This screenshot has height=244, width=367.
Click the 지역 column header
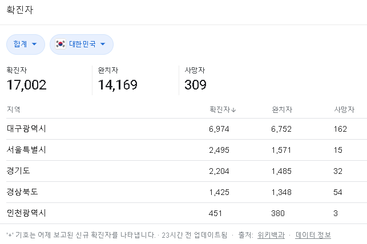pyautogui.click(x=13, y=109)
